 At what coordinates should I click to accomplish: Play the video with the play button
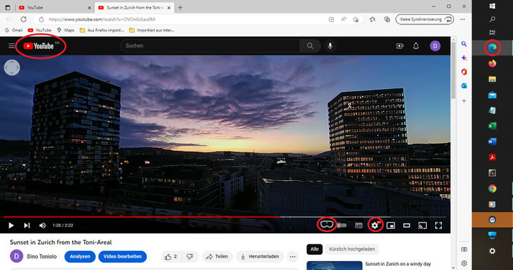click(11, 225)
